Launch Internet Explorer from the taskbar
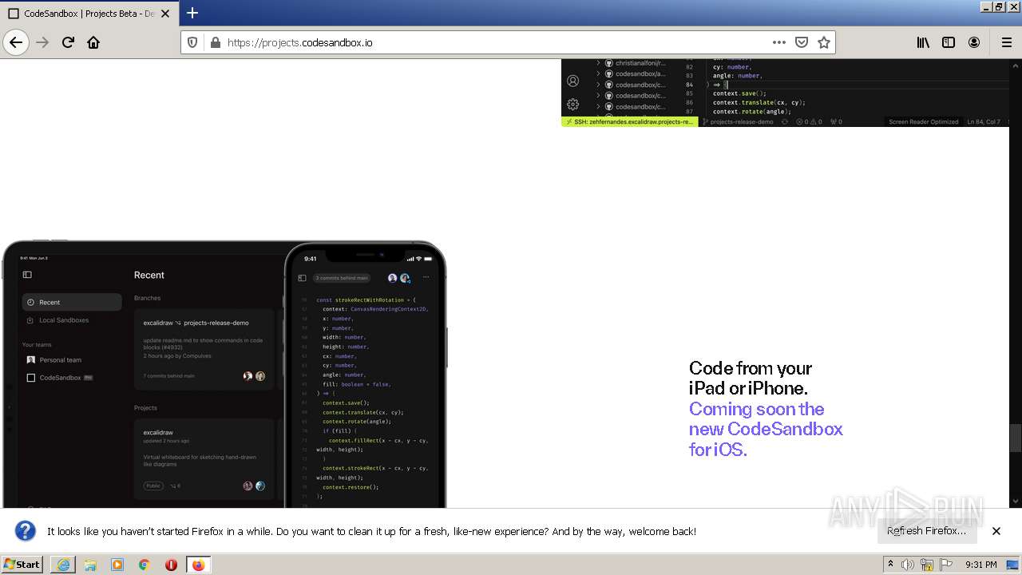Viewport: 1022px width, 575px height. 63,565
